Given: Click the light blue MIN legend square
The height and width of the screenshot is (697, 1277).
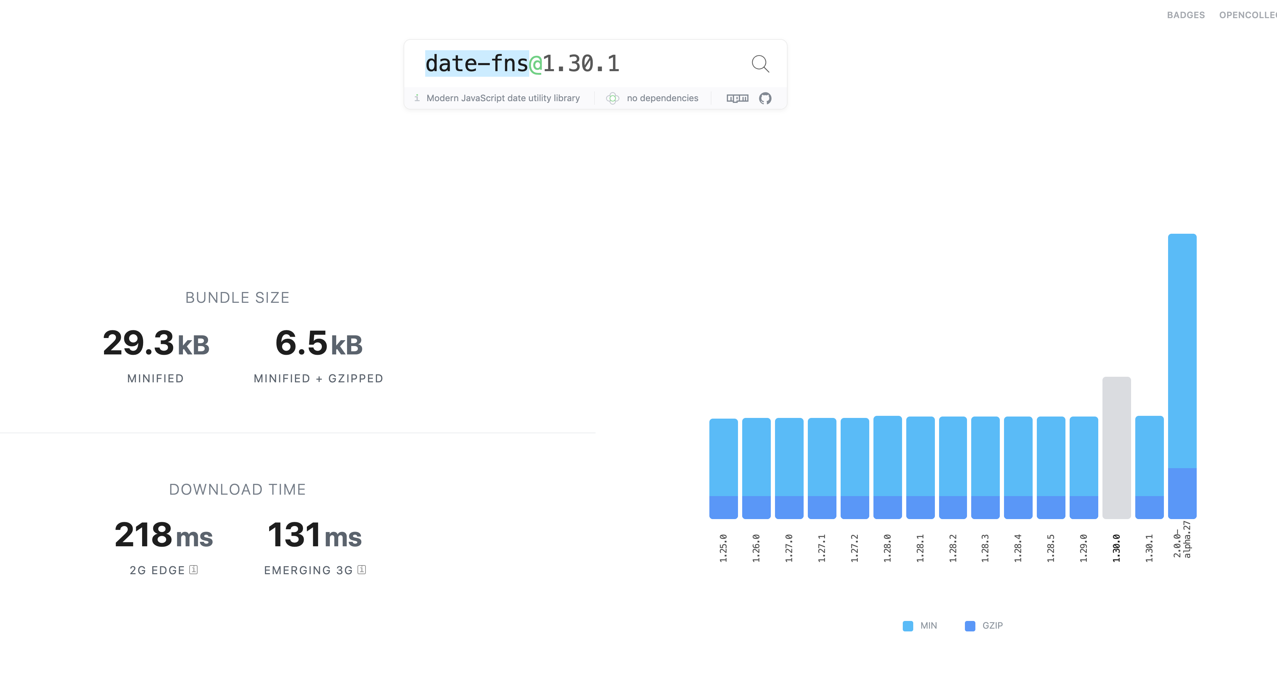Looking at the screenshot, I should pos(908,625).
